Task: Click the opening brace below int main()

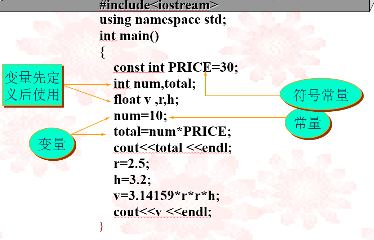Action: click(x=102, y=52)
